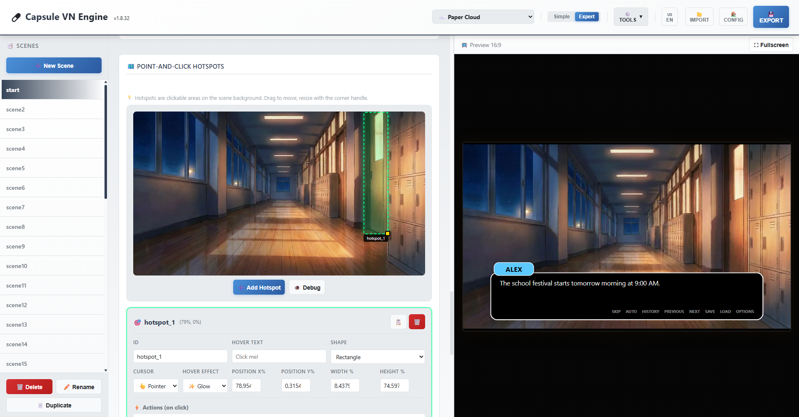
Task: Switch to Simple mode
Action: coord(561,17)
